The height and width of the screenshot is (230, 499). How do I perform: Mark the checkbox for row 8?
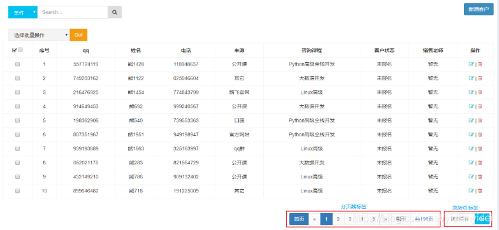click(17, 162)
